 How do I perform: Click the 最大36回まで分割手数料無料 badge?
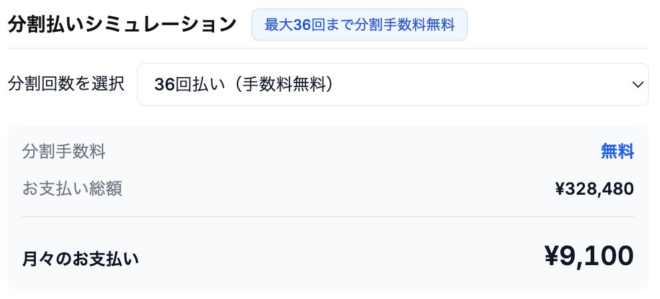click(x=359, y=25)
